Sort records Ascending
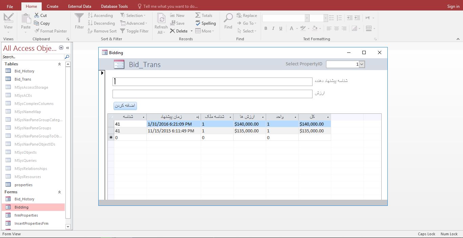This screenshot has height=238, width=463. (100, 16)
